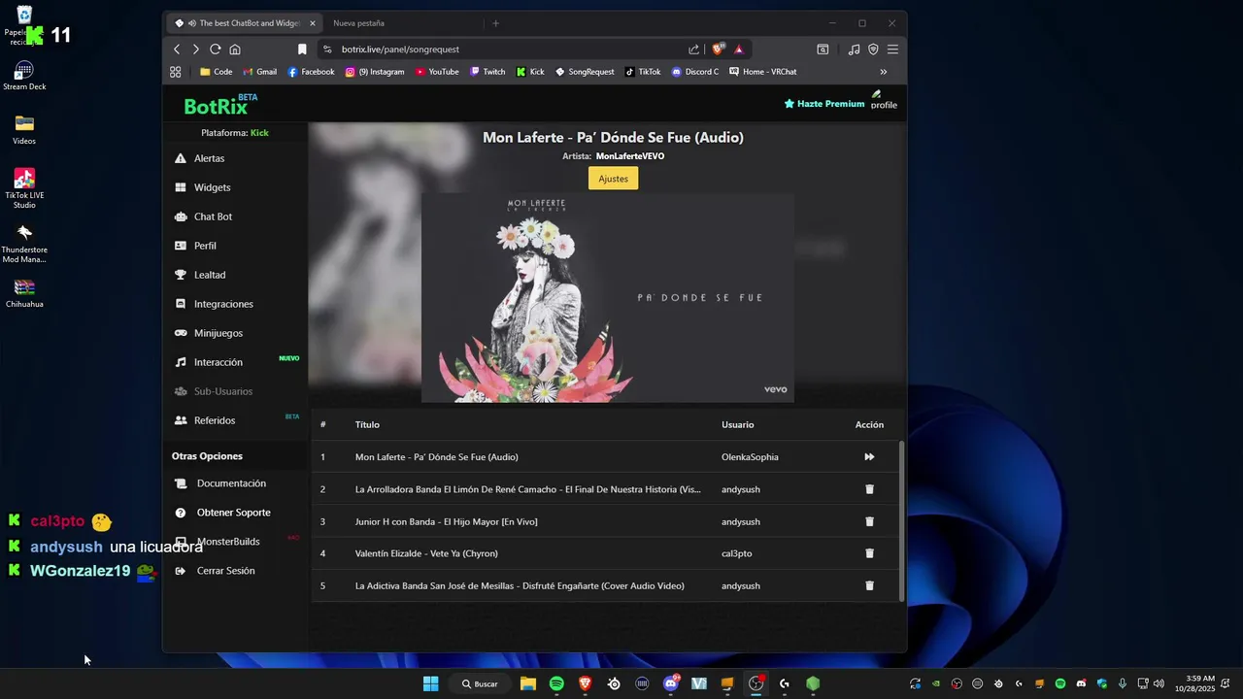Reload the BotRix page
The image size is (1243, 699).
pyautogui.click(x=216, y=50)
